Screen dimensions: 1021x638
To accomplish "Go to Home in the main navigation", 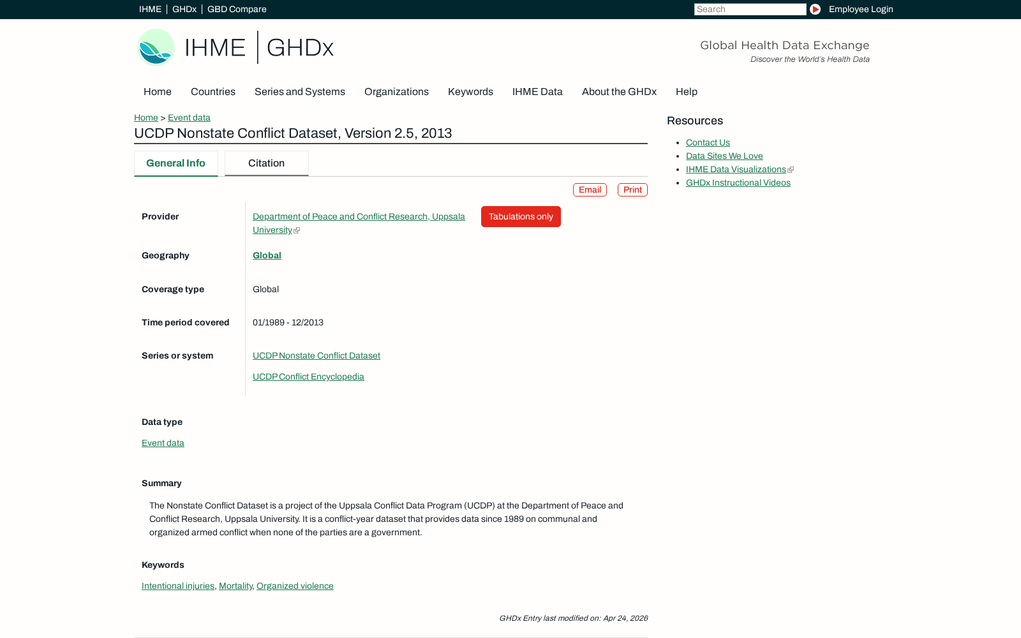I will click(x=158, y=92).
